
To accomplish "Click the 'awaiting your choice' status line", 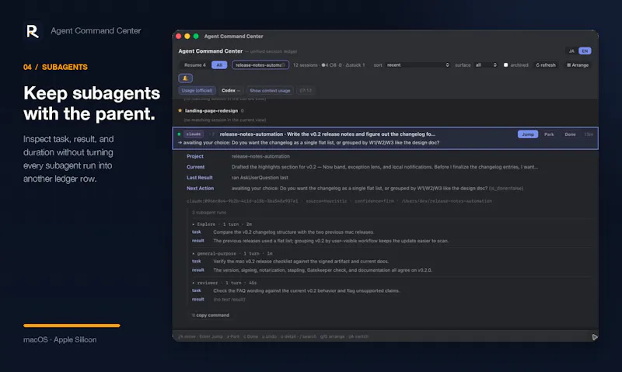I will [x=308, y=143].
